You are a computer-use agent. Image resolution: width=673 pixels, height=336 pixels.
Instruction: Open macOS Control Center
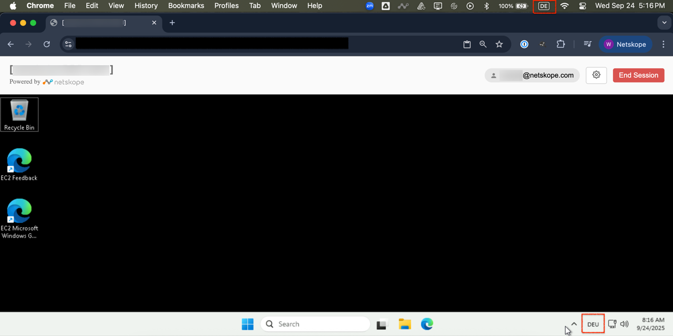click(x=583, y=6)
